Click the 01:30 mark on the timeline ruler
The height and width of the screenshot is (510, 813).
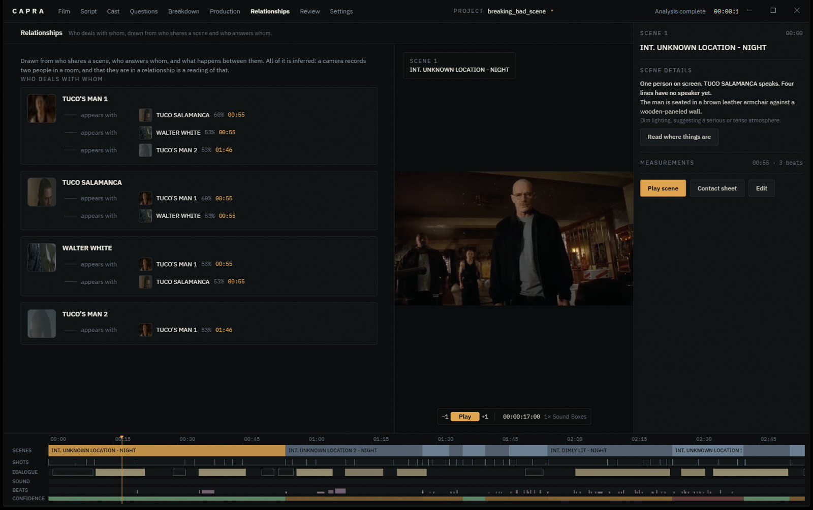[446, 439]
